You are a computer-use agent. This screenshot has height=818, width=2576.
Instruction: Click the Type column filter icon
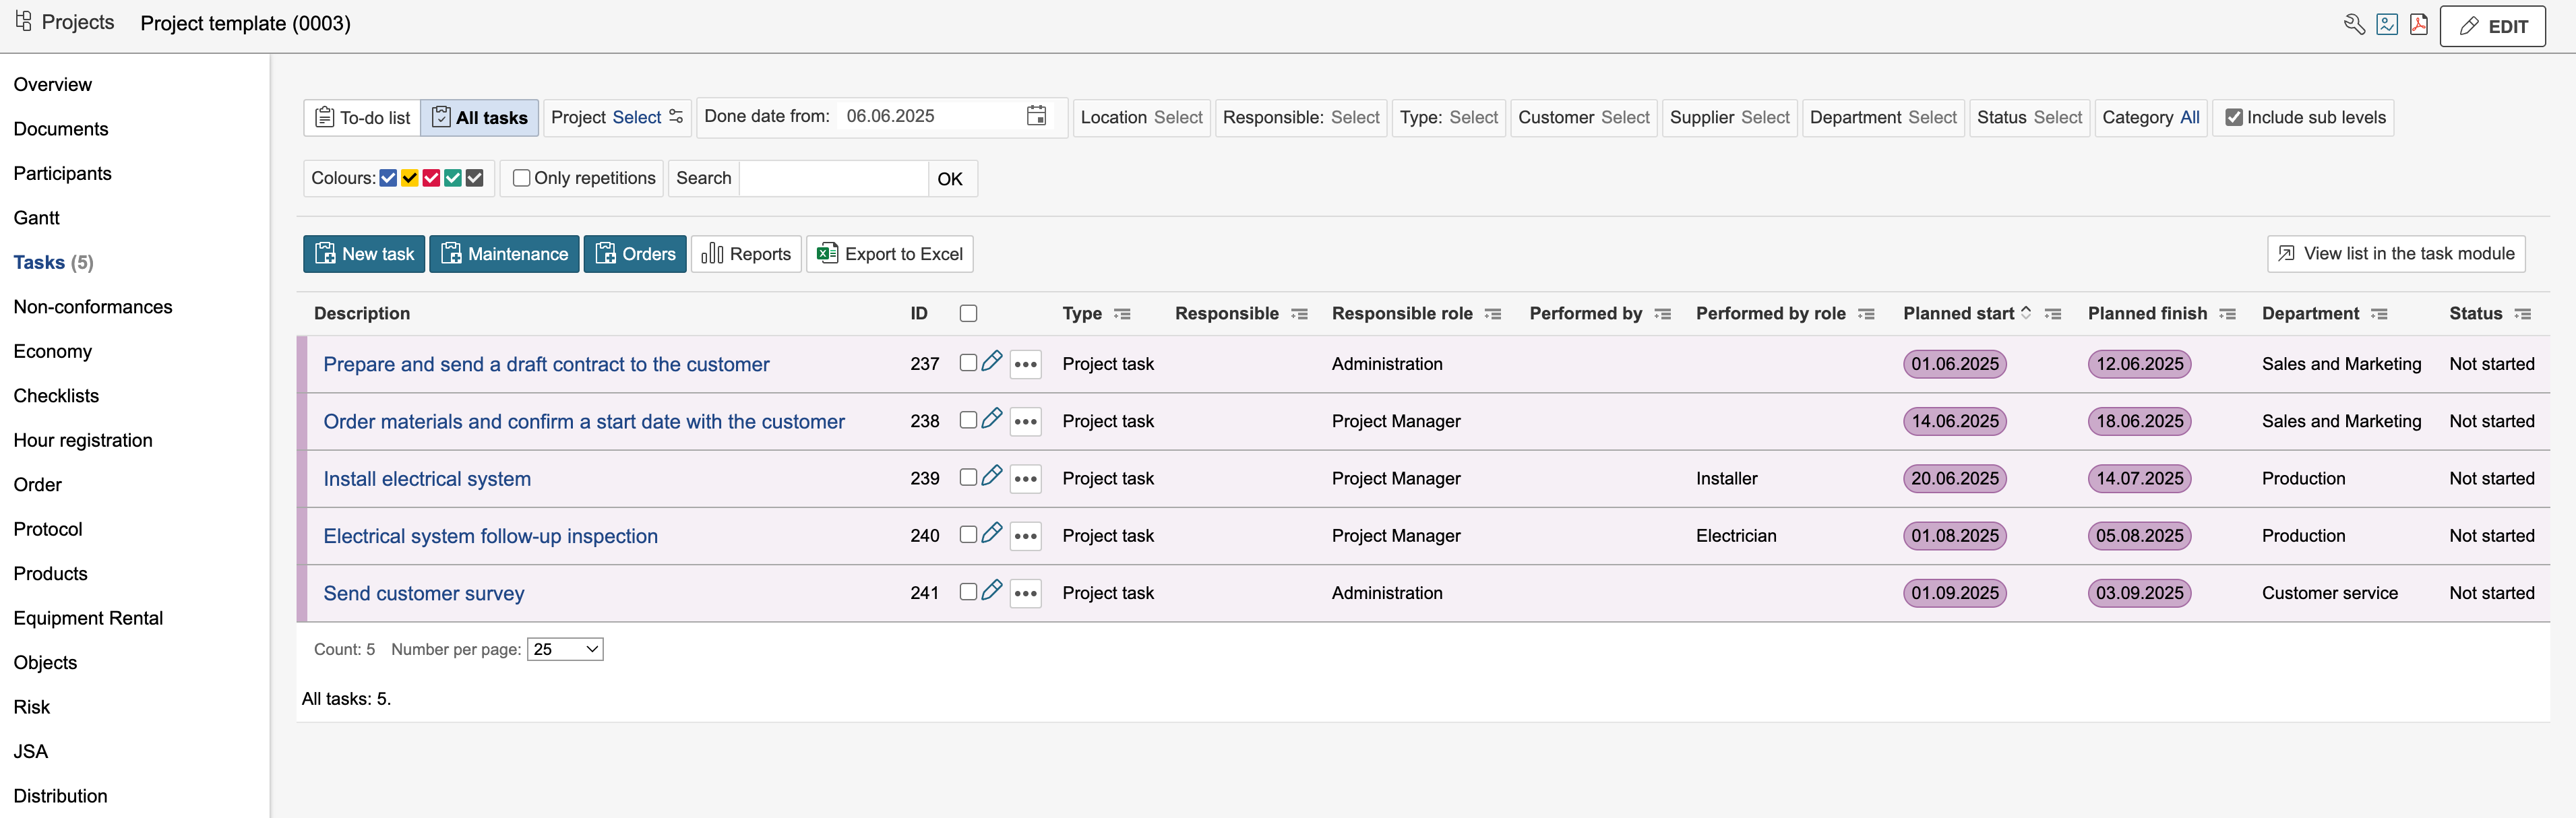[1122, 314]
